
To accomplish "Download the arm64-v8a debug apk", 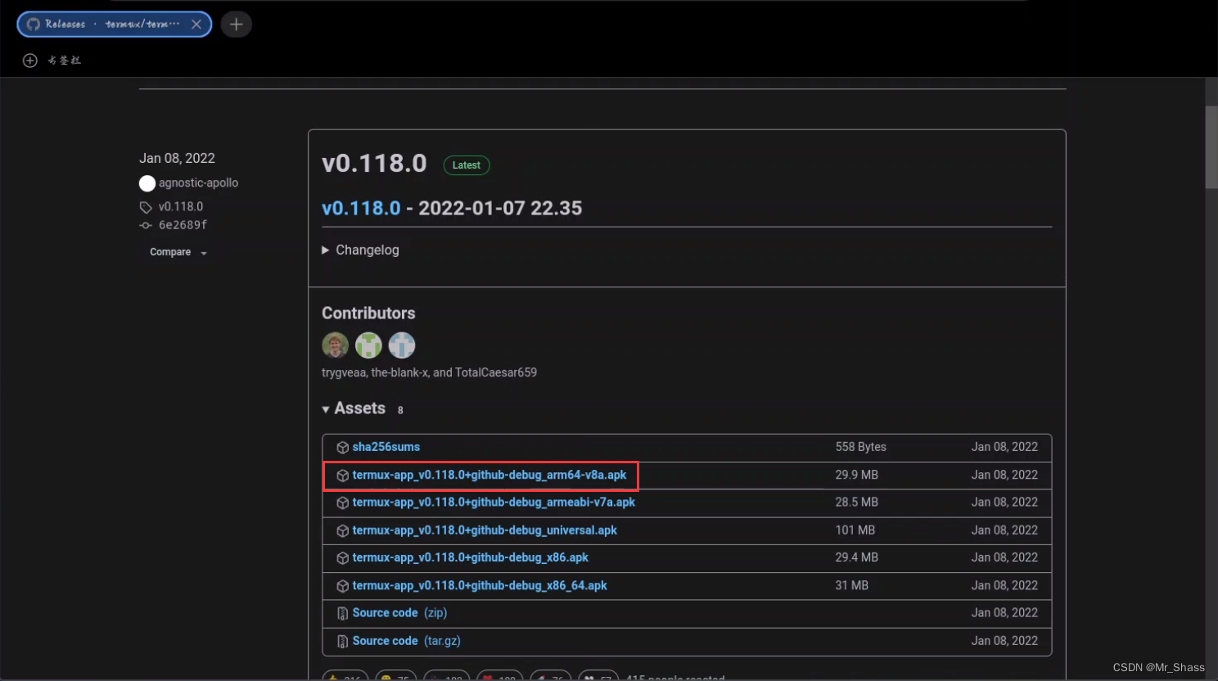I will [x=489, y=475].
